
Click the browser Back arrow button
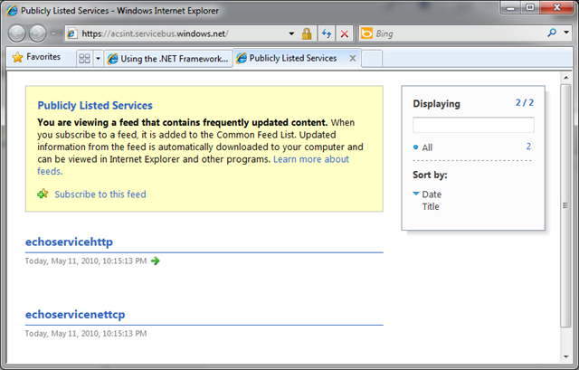coord(18,33)
